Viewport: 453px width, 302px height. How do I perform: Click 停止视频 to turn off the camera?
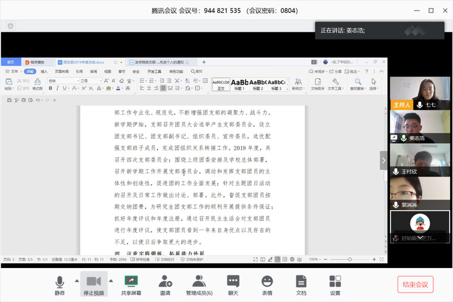pos(94,285)
